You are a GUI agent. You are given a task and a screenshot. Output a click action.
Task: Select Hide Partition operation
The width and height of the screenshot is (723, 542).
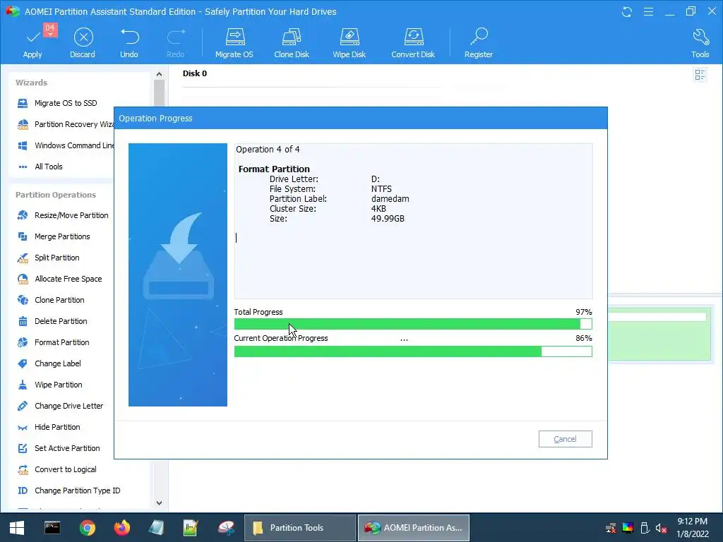coord(49,427)
